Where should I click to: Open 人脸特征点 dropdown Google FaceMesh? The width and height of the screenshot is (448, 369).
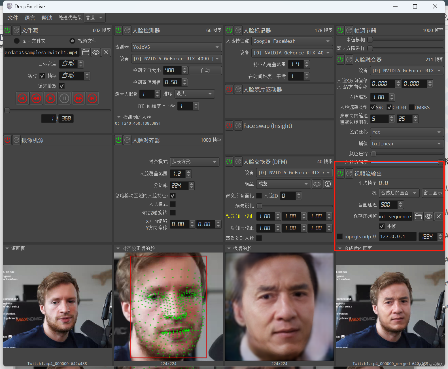click(x=292, y=41)
